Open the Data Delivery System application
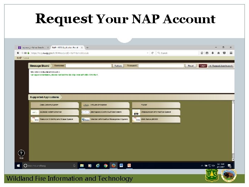This screenshot has height=187, width=249. click(55, 105)
